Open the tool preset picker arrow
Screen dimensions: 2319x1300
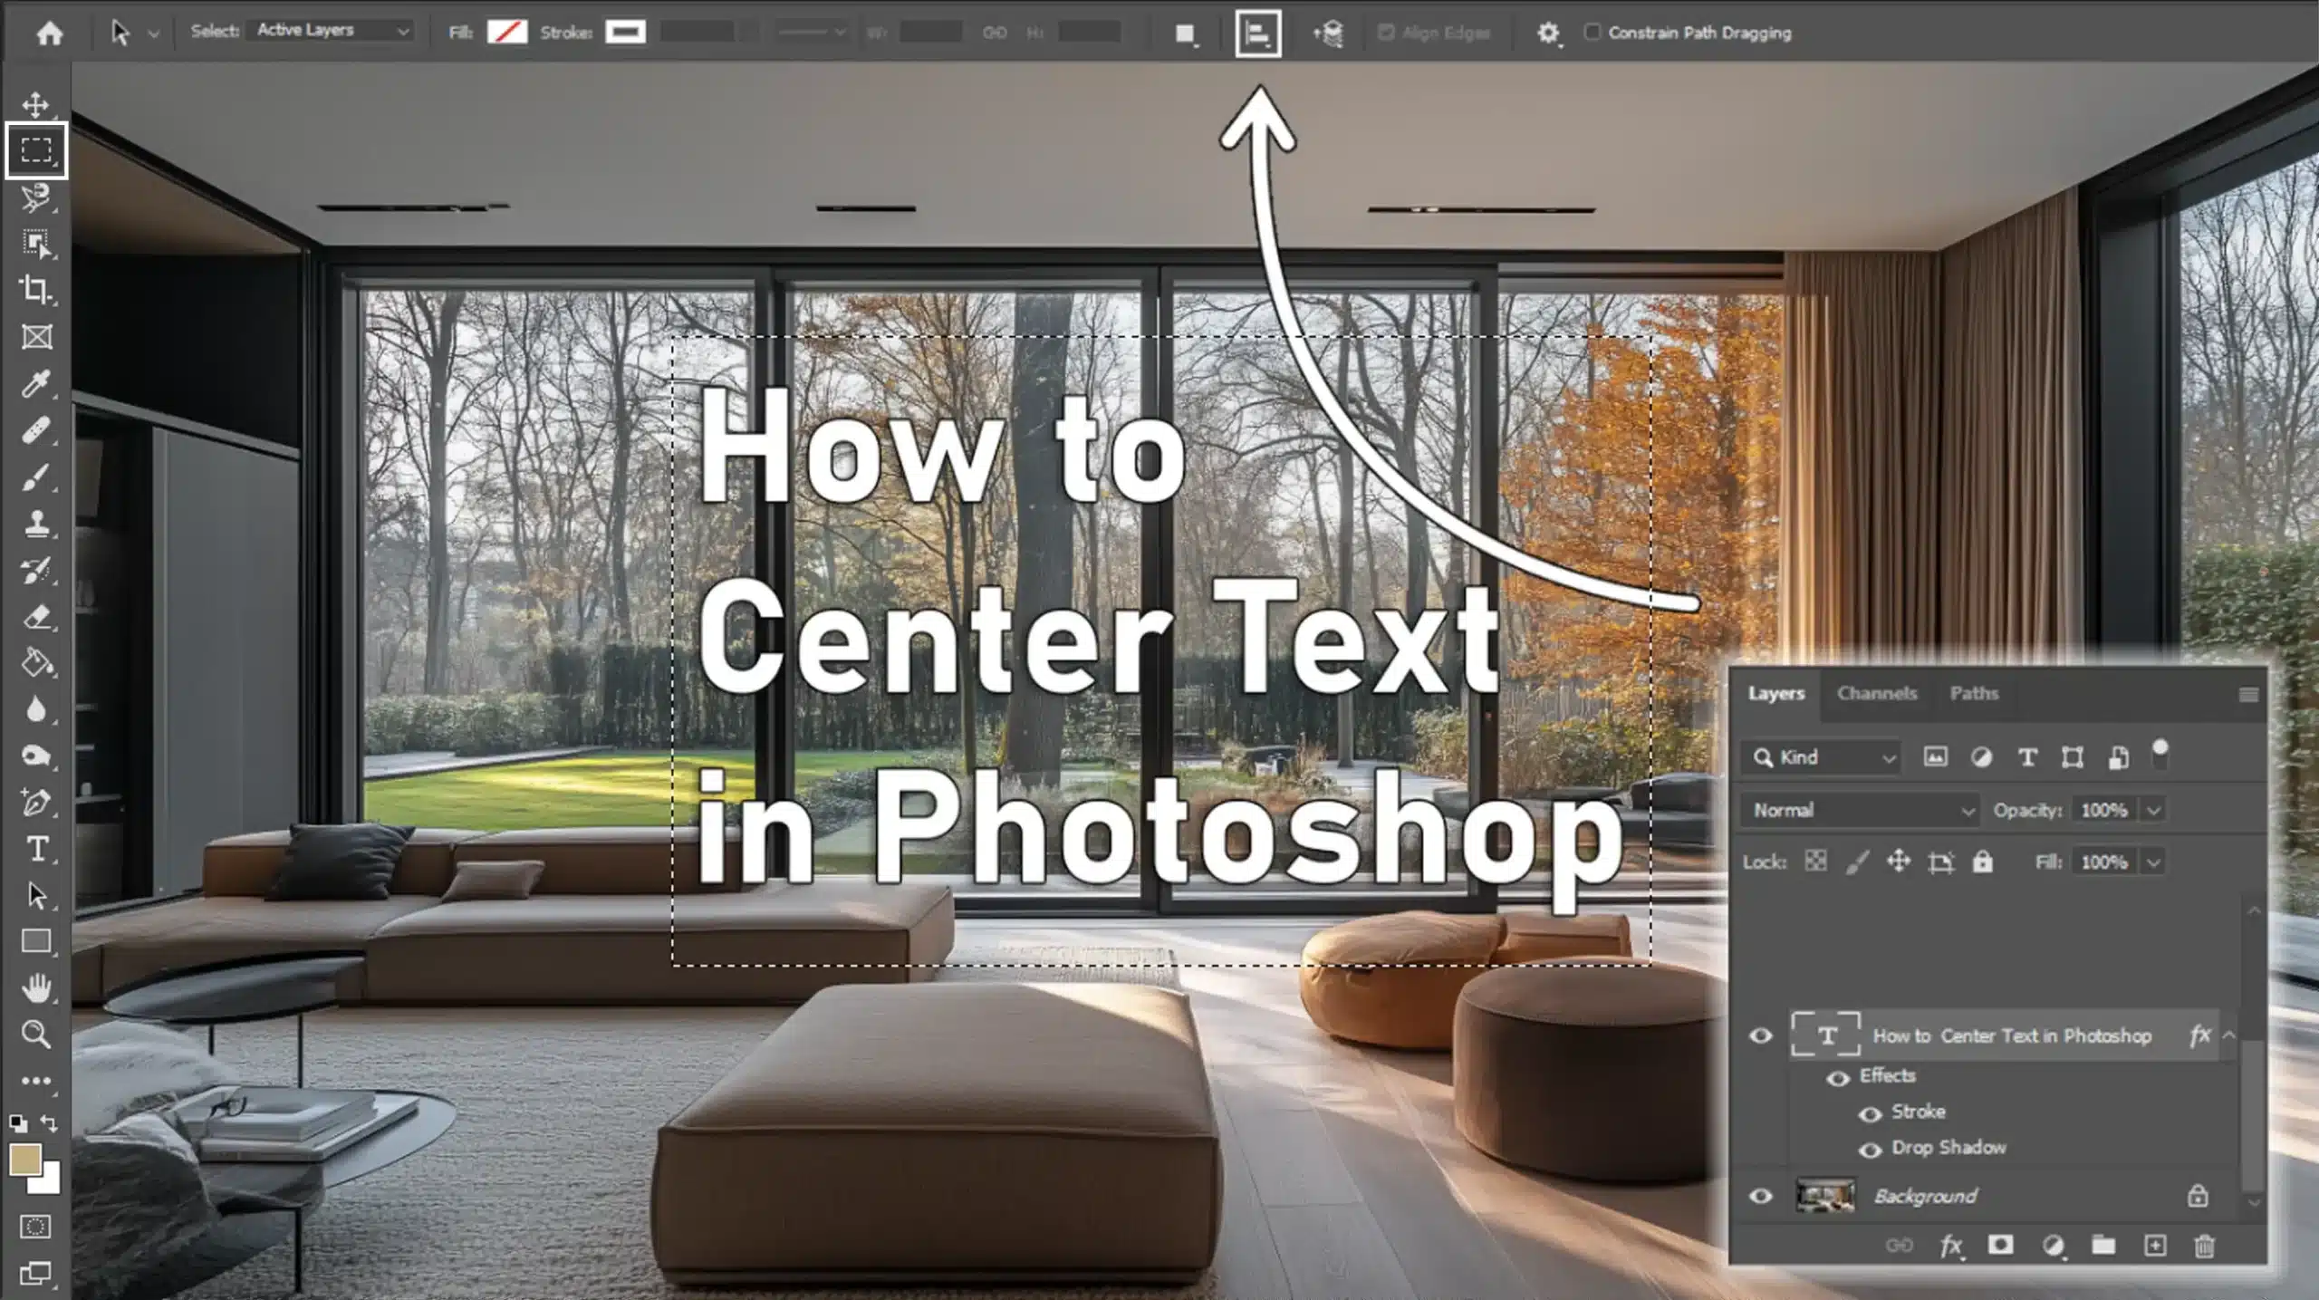coord(154,34)
